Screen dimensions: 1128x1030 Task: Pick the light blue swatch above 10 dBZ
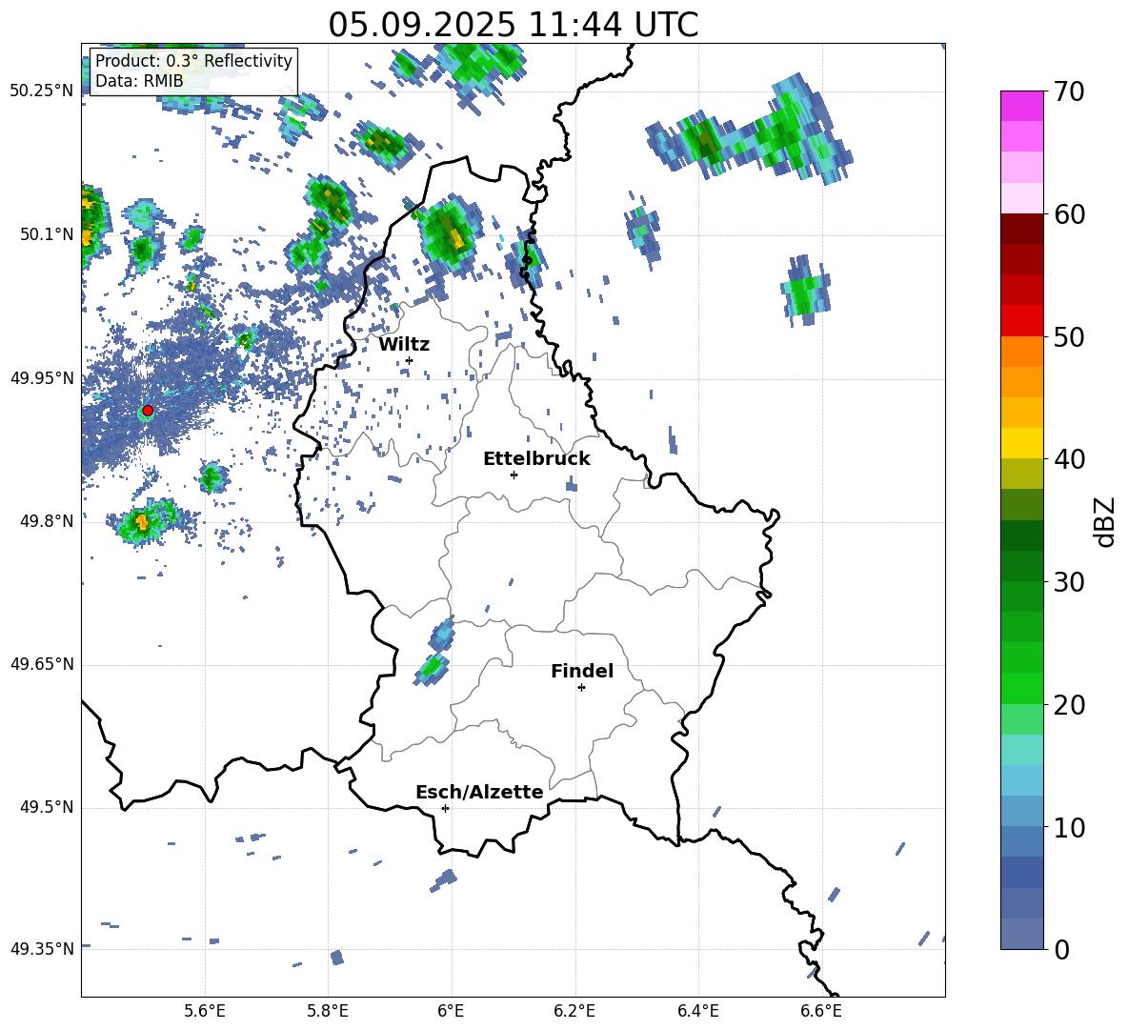1021,811
